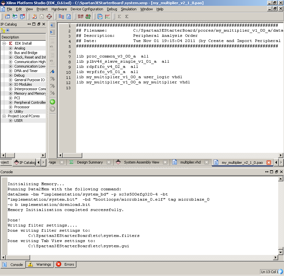Switch to the multiplier.vhd tab
Screen dimensions: 284x276
[x=190, y=162]
